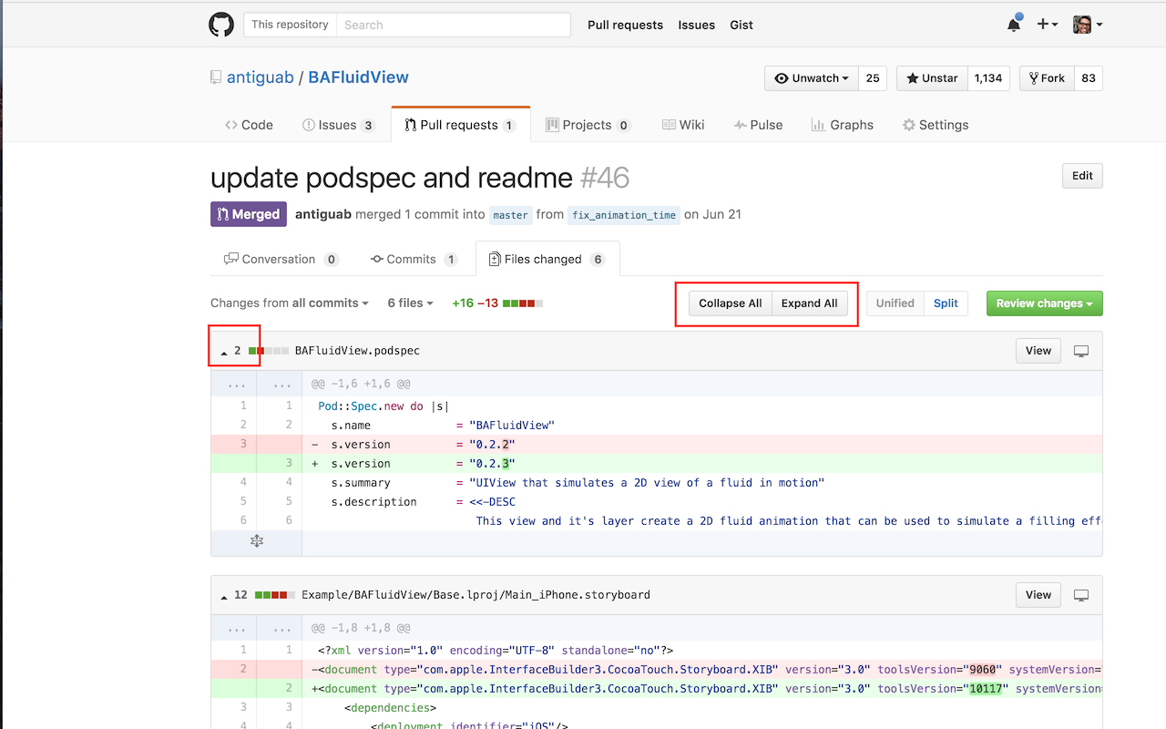Viewport: 1166px width, 729px height.
Task: Open the master branch label
Action: click(510, 215)
